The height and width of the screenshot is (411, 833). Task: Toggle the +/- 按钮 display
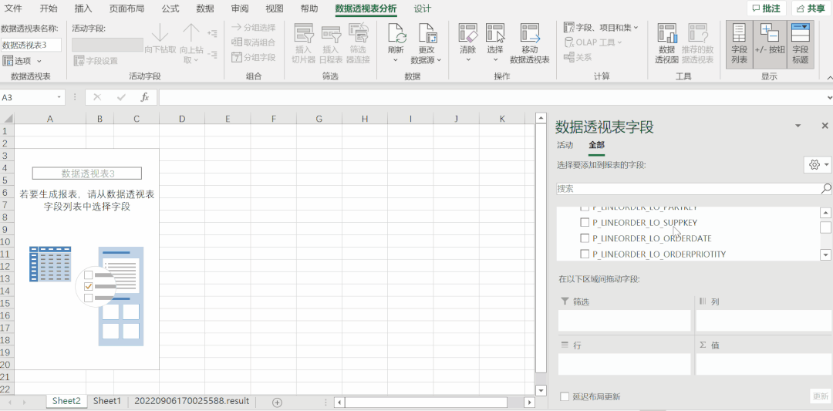point(769,45)
